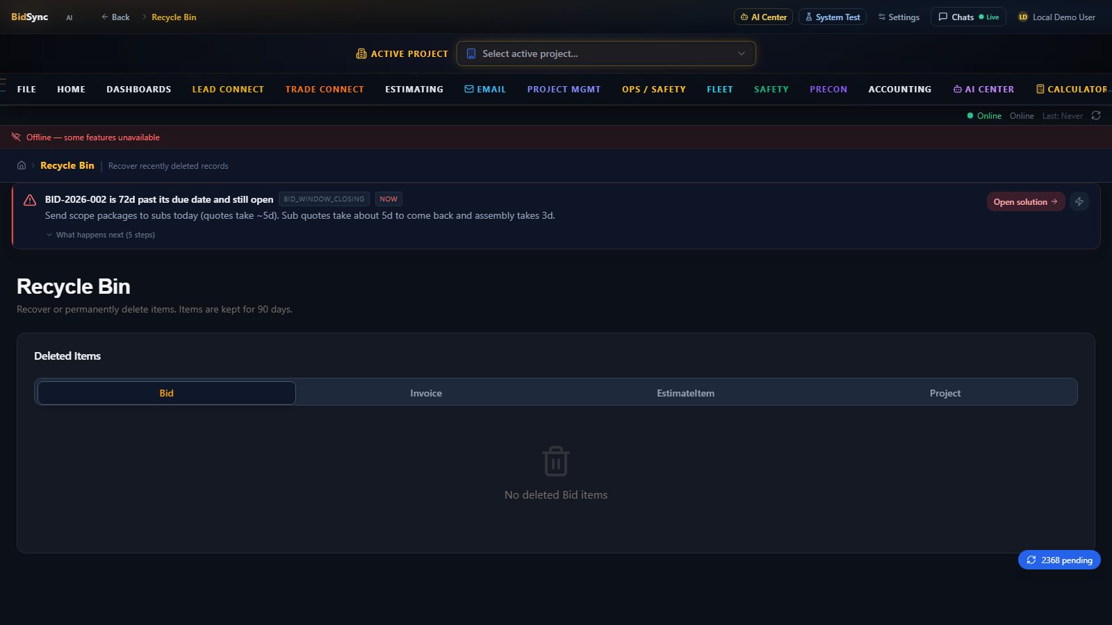1112x625 pixels.
Task: Open the TRADE CONNECT menu
Action: pyautogui.click(x=325, y=89)
